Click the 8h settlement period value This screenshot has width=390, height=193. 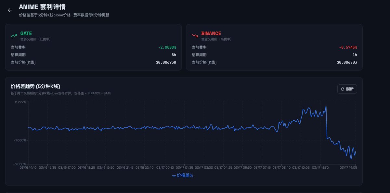point(174,55)
